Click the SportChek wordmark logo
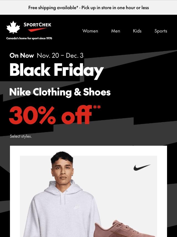This screenshot has width=177, height=237. pyautogui.click(x=37, y=25)
